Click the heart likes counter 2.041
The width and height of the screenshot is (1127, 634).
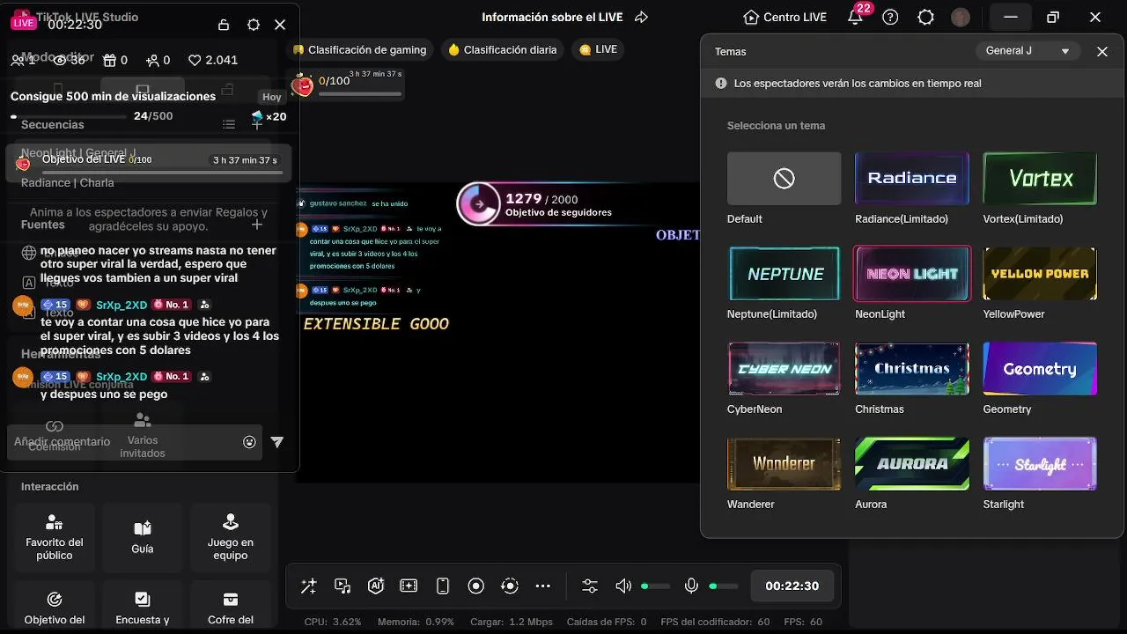[x=212, y=60]
